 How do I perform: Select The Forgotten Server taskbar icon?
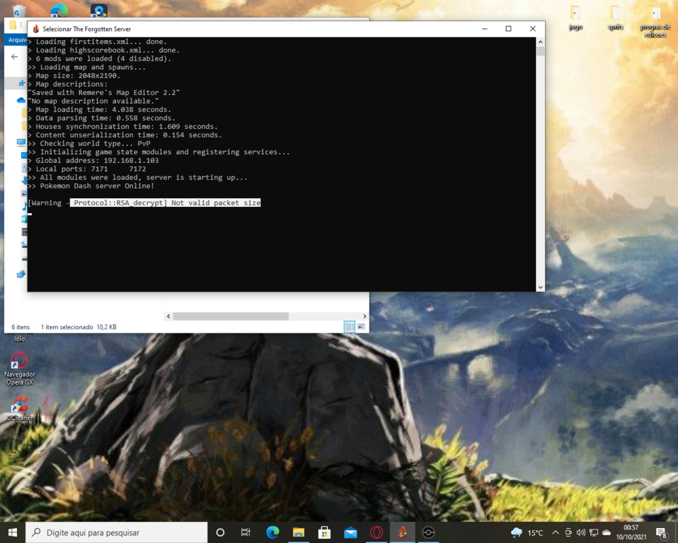pos(402,533)
